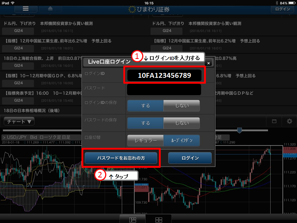
Task: Focus the ログインID input field
Action: click(164, 75)
